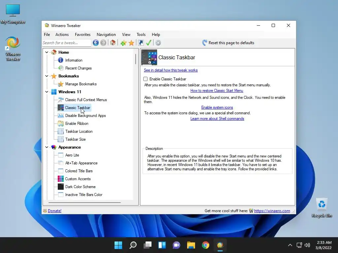338x253 pixels.
Task: Collapse the Windows 11 tree node
Action: click(47, 92)
